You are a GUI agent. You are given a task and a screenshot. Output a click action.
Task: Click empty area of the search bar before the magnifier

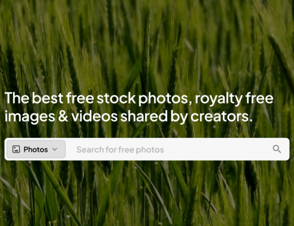click(x=217, y=149)
